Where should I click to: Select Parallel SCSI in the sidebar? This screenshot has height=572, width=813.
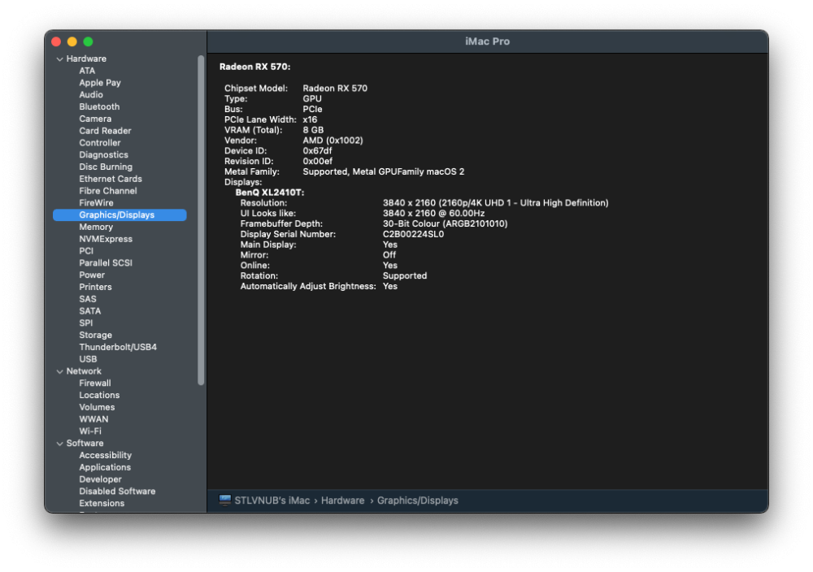click(105, 262)
